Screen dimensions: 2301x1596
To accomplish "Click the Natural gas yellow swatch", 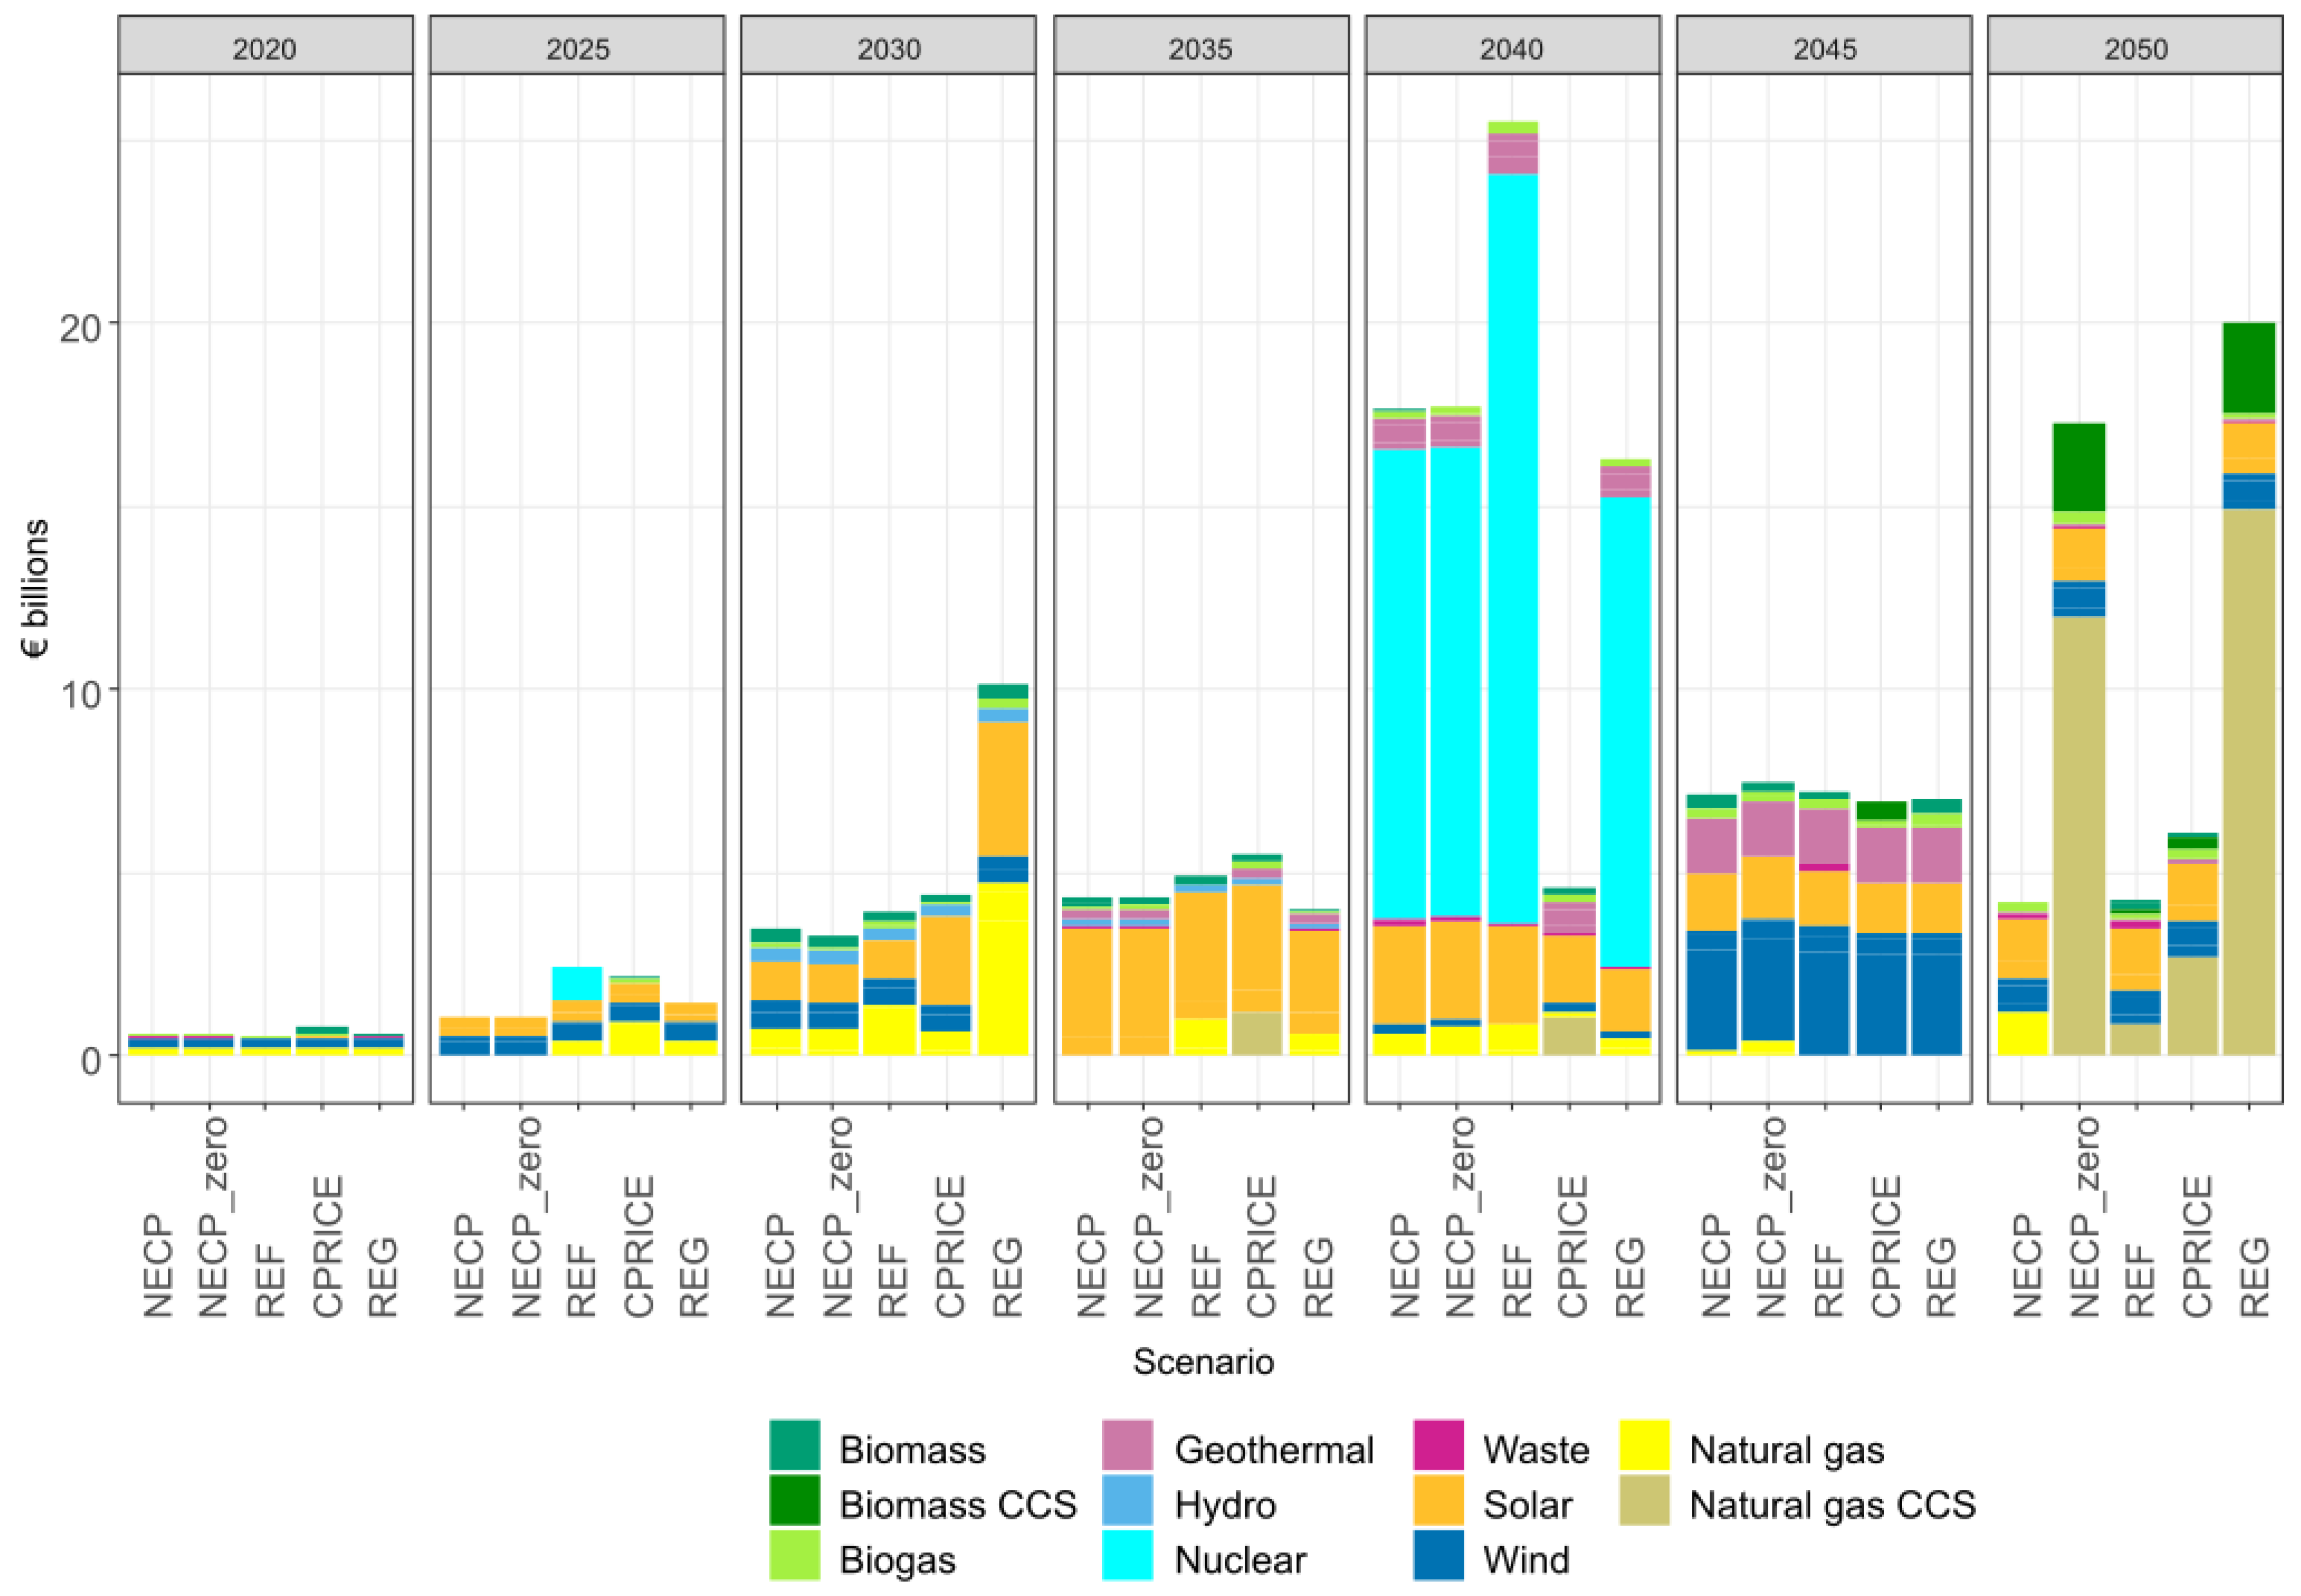I will [1644, 1445].
